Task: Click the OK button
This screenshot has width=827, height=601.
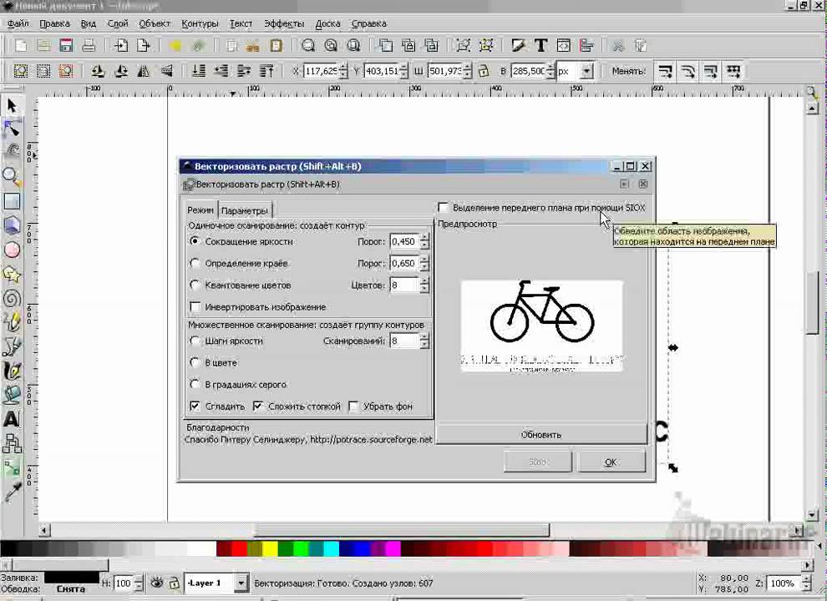Action: tap(611, 462)
